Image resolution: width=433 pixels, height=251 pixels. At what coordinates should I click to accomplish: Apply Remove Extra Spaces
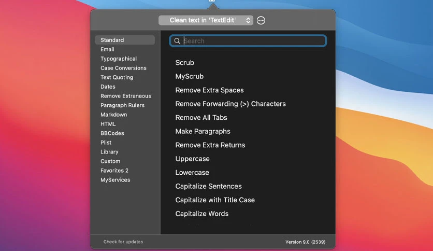(209, 90)
